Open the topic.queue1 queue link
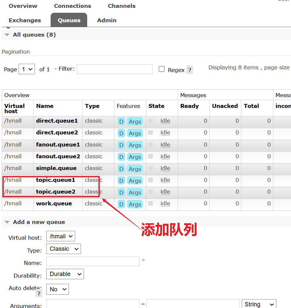 coord(56,180)
